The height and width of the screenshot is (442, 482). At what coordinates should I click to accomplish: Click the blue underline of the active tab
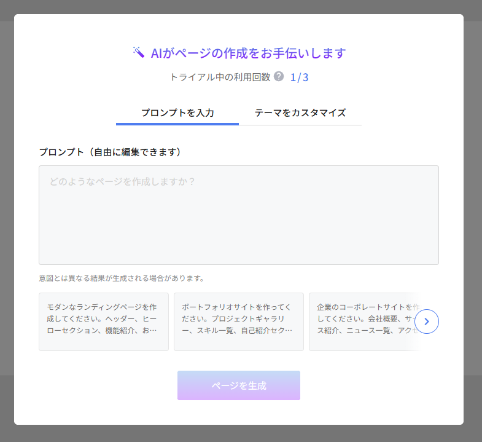177,124
